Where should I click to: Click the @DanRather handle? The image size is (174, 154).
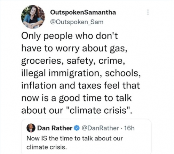coord(100,128)
